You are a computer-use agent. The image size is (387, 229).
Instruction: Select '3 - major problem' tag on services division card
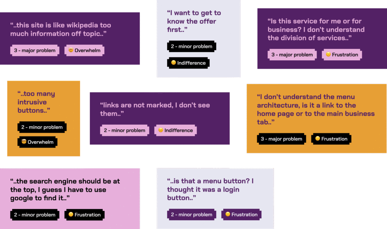click(292, 55)
